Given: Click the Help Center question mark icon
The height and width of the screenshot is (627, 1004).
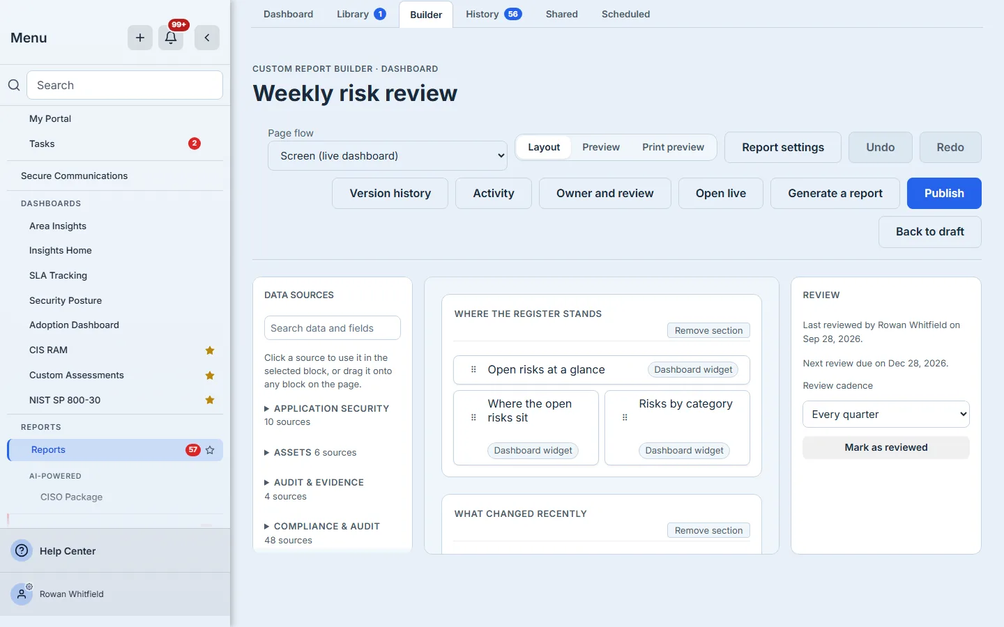Looking at the screenshot, I should [x=22, y=550].
